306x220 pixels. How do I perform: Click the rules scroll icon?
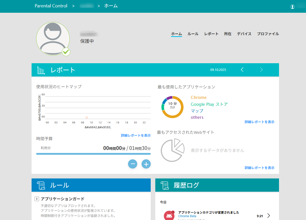click(41, 185)
